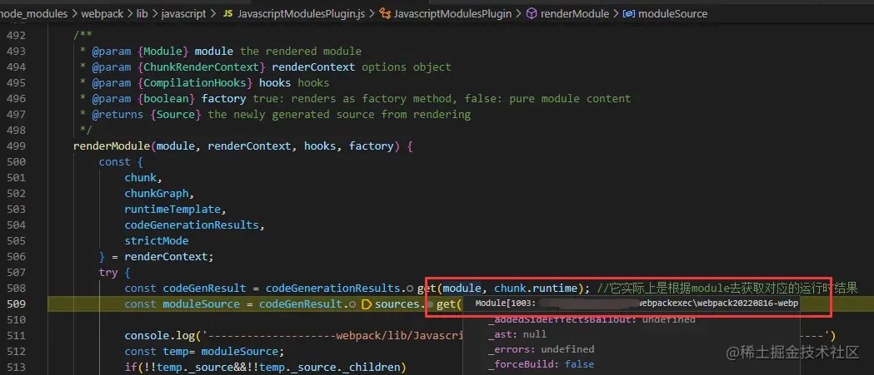
Task: Click the try keyword on line 507
Action: tap(108, 274)
